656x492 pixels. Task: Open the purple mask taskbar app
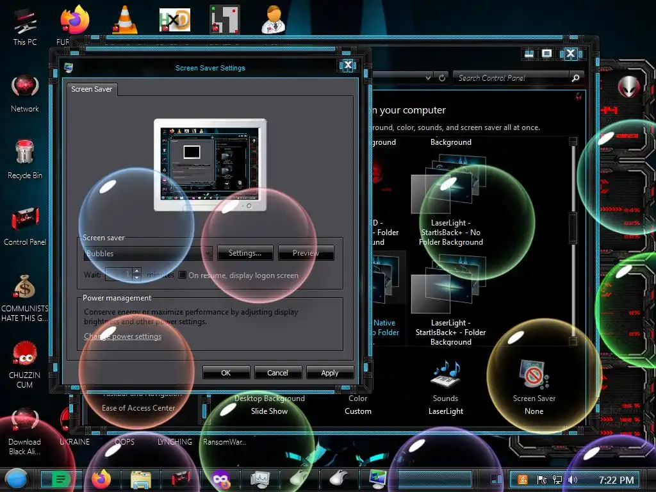coord(220,479)
